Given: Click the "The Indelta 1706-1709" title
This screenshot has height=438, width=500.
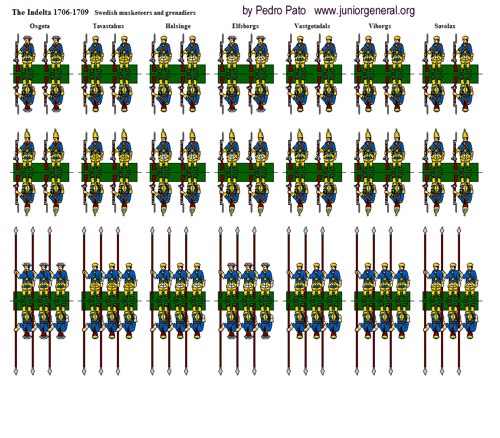Looking at the screenshot, I should point(50,12).
